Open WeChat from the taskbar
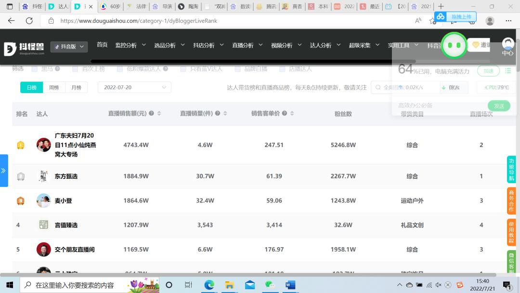The image size is (520, 293). point(271,285)
